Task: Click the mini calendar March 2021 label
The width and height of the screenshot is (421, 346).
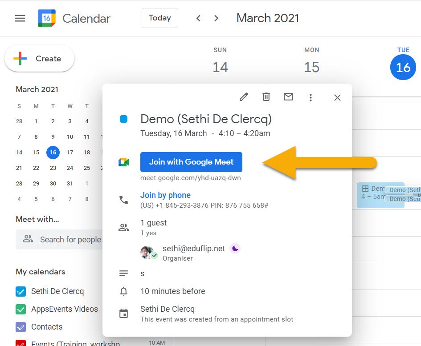Action: coord(37,89)
